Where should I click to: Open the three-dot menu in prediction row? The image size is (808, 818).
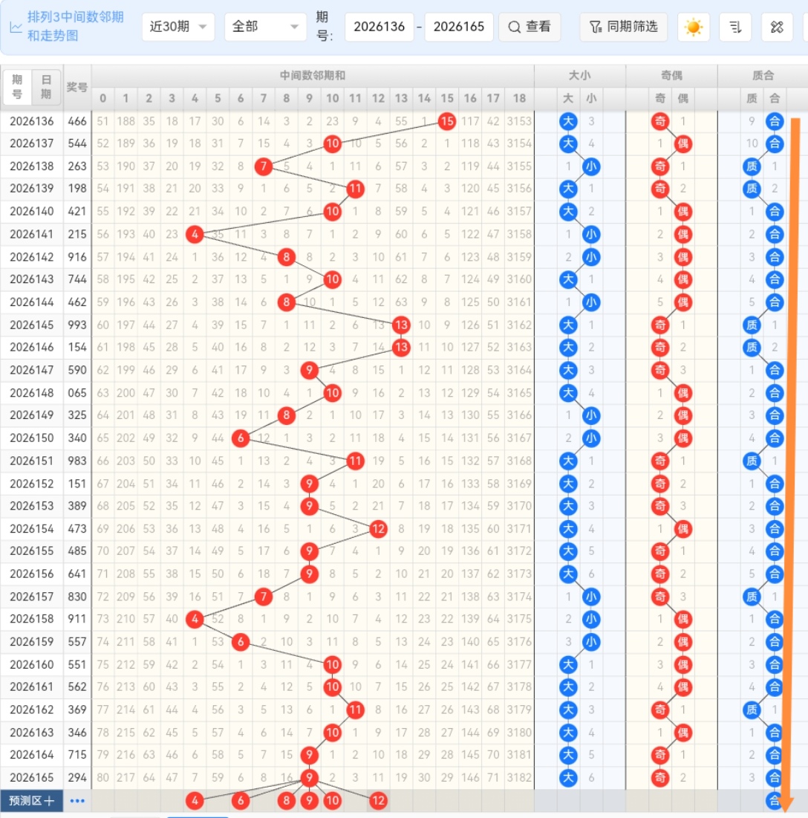[77, 801]
